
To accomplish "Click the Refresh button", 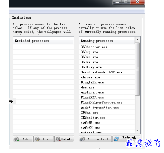I will pos(126,139).
